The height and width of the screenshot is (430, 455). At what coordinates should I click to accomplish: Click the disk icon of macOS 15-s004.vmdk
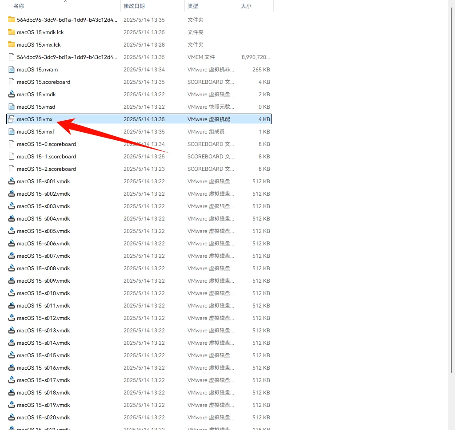[11, 219]
